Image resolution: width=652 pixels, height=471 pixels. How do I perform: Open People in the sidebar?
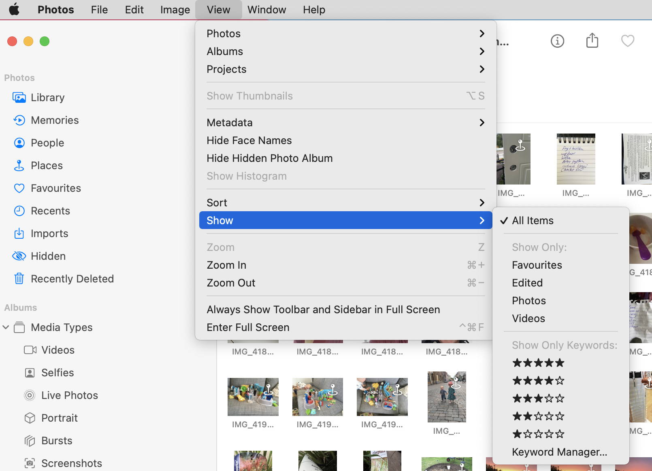38,143
